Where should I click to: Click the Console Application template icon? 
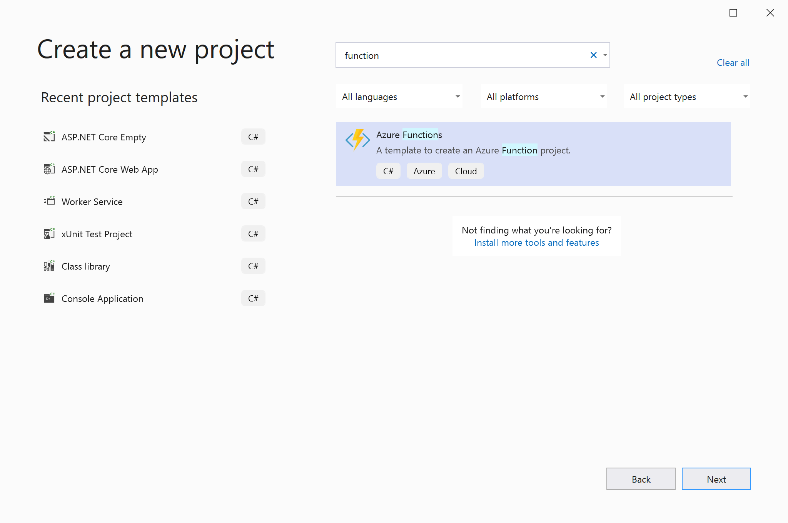coord(49,298)
